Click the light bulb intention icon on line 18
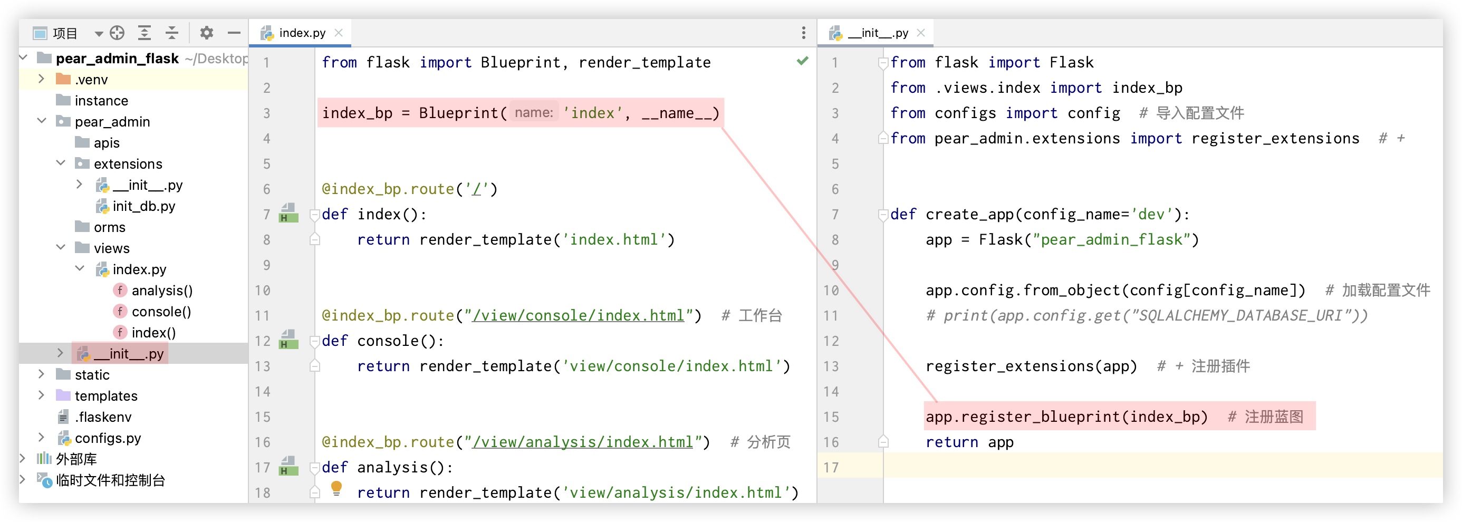The width and height of the screenshot is (1462, 522). (336, 487)
